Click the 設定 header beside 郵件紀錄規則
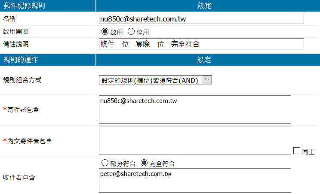Screen dimensions: 320x194 (x=204, y=6)
